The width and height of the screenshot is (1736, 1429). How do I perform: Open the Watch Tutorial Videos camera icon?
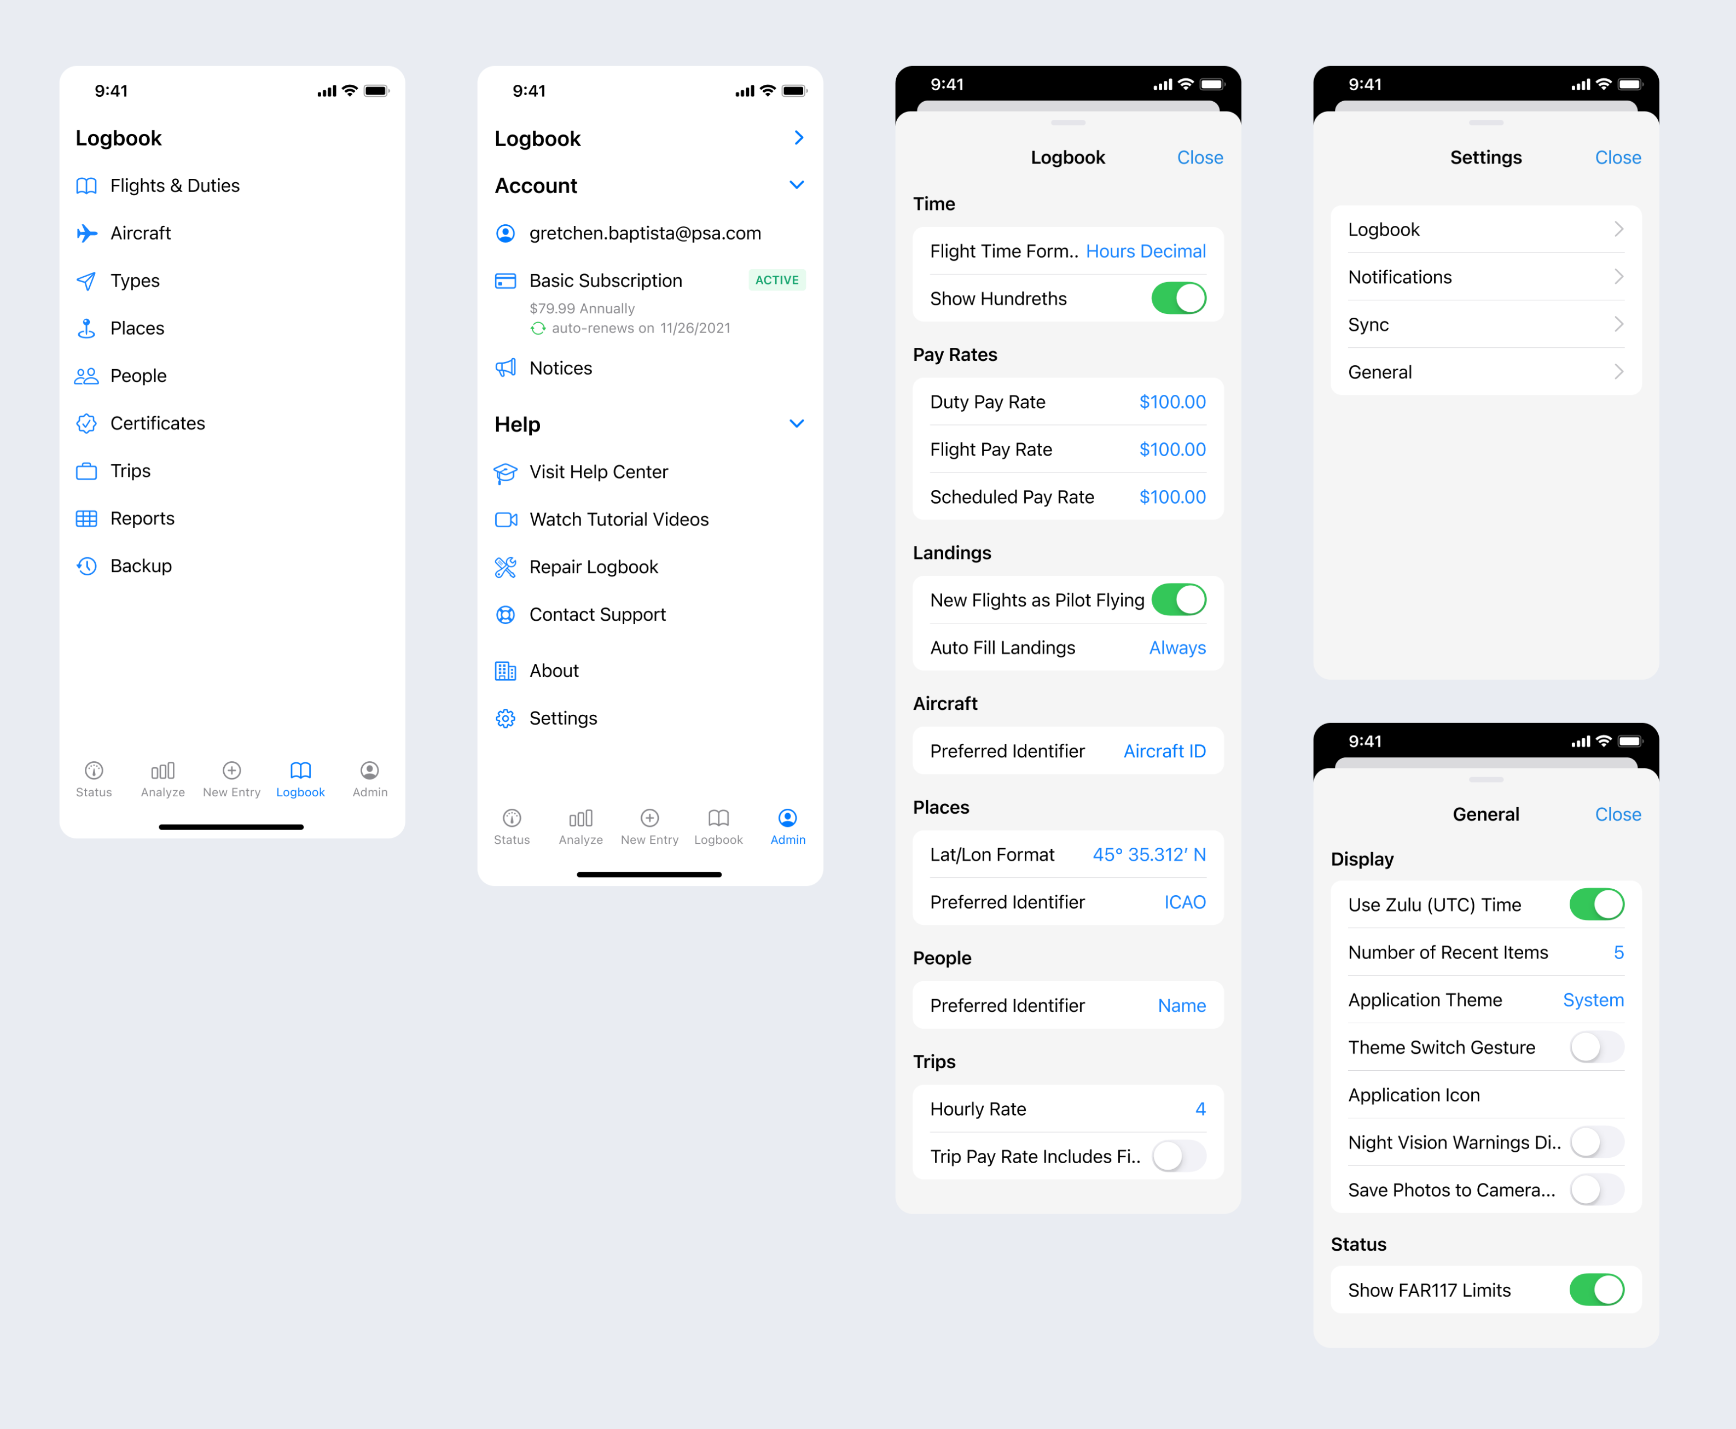pos(505,520)
